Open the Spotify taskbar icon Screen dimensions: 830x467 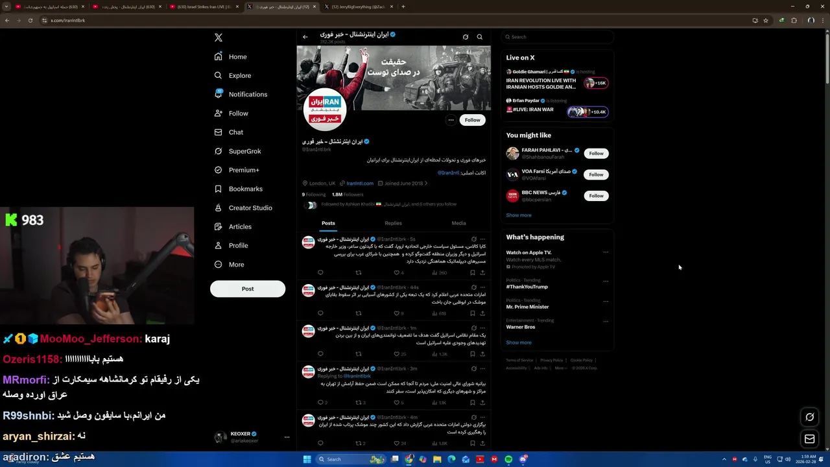click(508, 459)
